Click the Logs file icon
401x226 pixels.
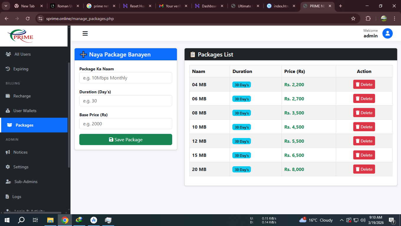point(8,197)
